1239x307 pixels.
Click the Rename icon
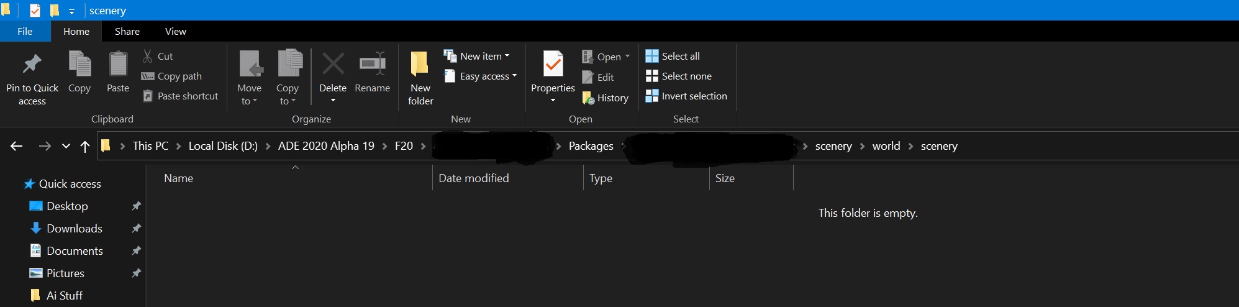point(372,63)
